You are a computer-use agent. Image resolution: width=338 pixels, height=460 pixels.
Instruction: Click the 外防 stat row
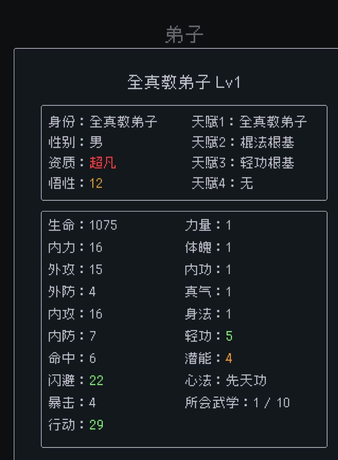click(x=72, y=292)
